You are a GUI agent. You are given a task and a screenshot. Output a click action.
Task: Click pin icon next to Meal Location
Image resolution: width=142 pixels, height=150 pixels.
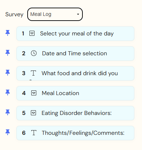pos(8,93)
